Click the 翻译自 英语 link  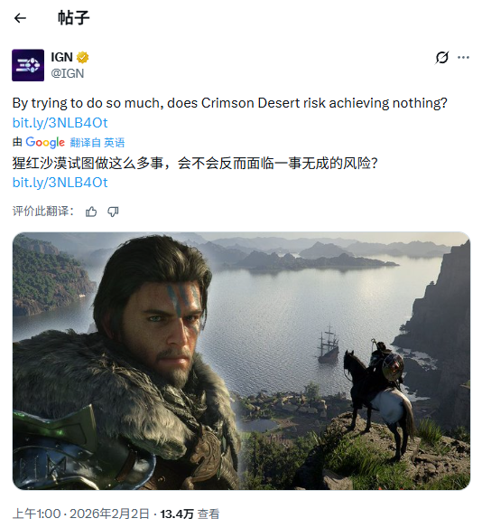97,143
